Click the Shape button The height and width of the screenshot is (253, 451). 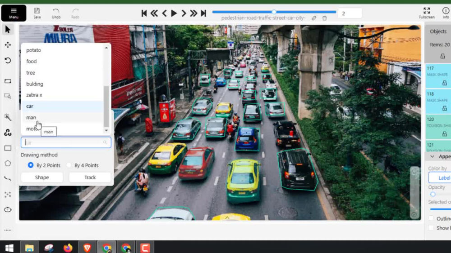[42, 178]
